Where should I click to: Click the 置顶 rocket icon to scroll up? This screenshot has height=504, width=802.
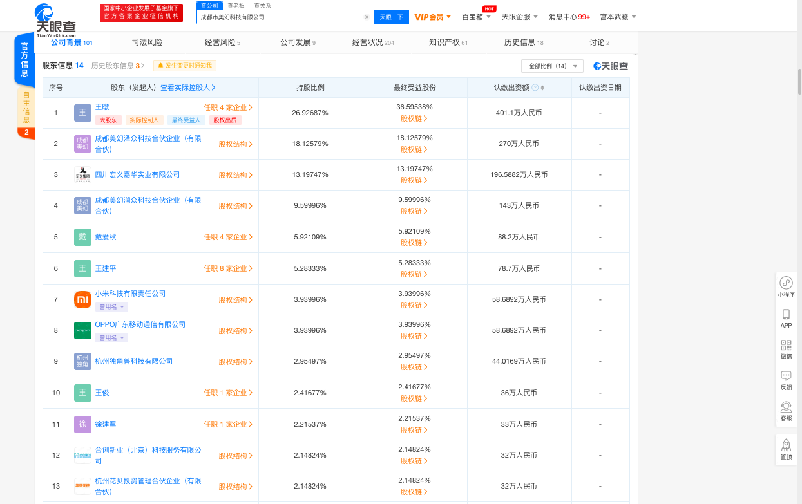click(786, 449)
